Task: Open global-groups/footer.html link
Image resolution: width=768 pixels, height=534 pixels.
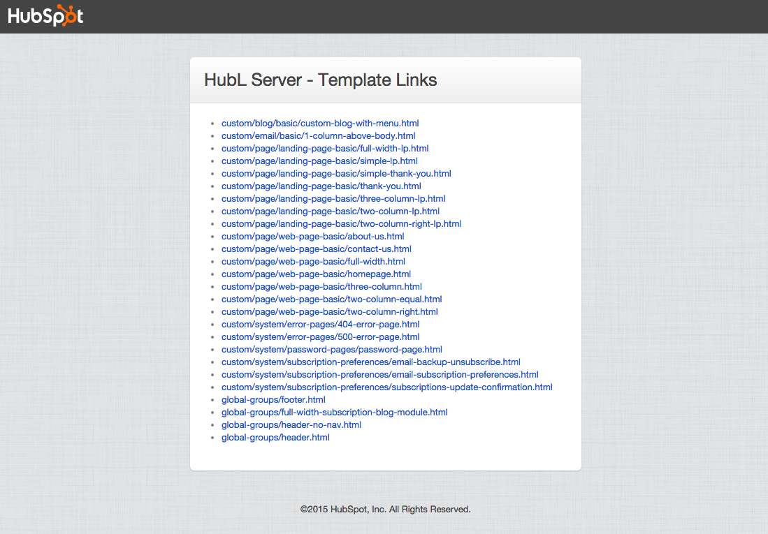Action: pos(273,400)
